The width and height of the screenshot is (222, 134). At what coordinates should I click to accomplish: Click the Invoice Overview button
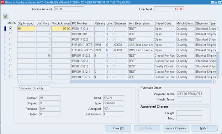(x=176, y=128)
